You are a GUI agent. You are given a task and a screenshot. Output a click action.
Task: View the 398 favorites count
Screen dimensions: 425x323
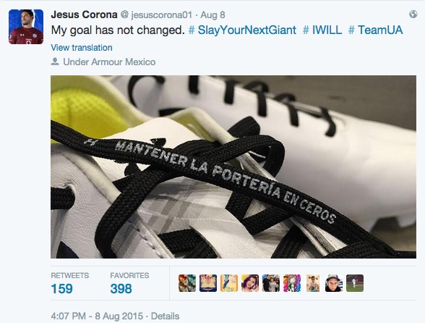121,288
